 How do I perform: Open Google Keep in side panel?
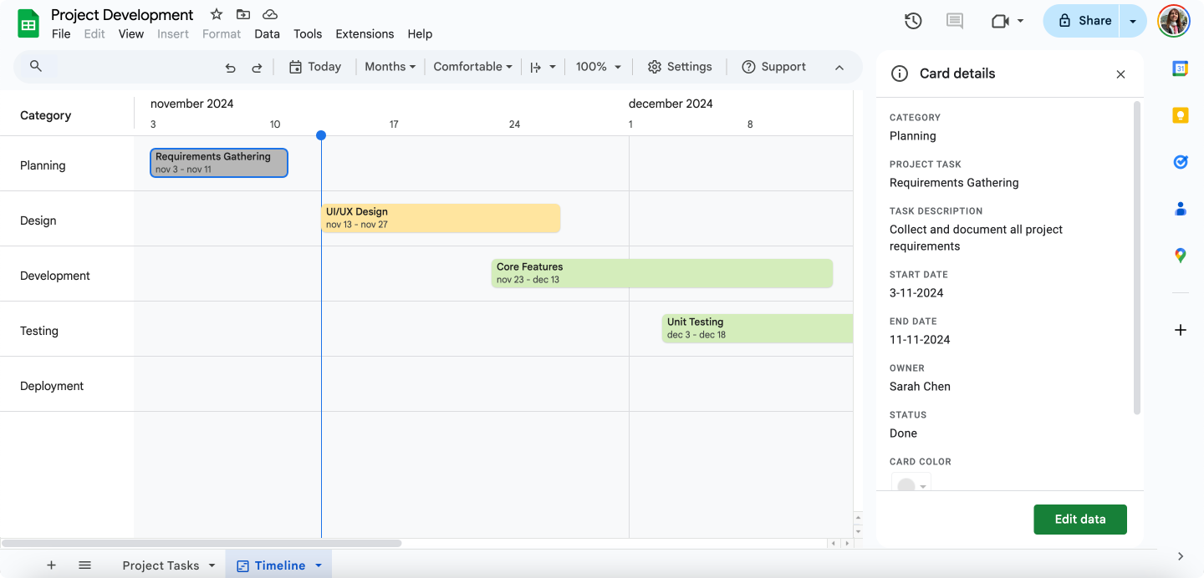point(1180,115)
